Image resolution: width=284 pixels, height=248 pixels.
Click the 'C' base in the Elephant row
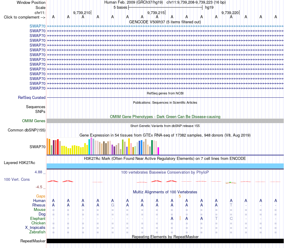pos(231,218)
